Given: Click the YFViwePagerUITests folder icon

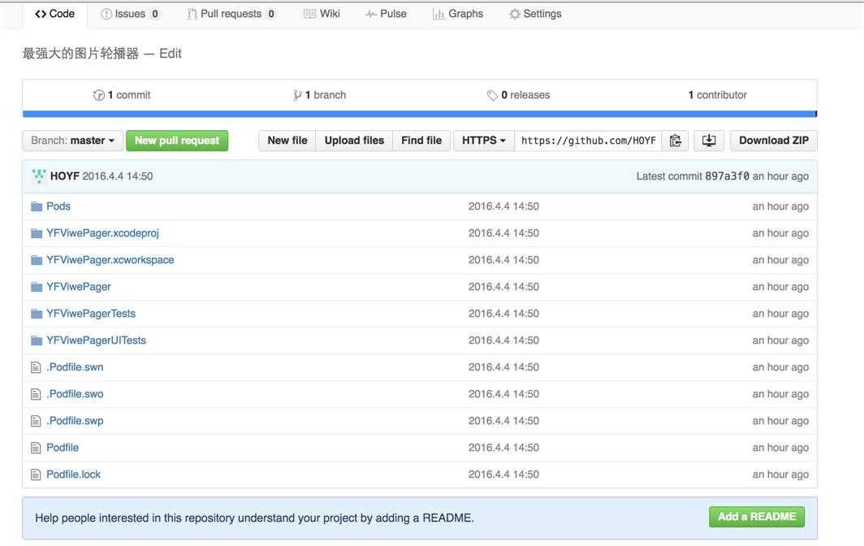Looking at the screenshot, I should pyautogui.click(x=37, y=340).
